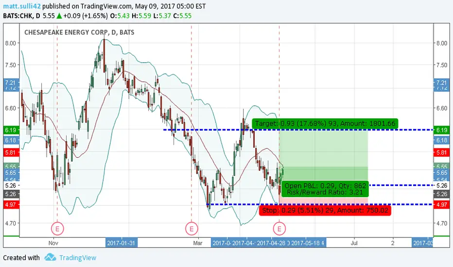Click the blue 6.18 label on right axis
Image resolution: width=453 pixels, height=267 pixels.
click(x=441, y=140)
